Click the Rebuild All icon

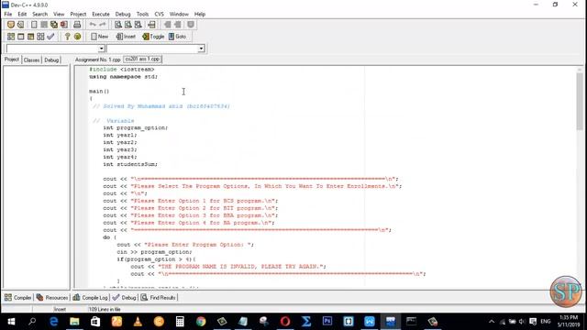point(40,37)
